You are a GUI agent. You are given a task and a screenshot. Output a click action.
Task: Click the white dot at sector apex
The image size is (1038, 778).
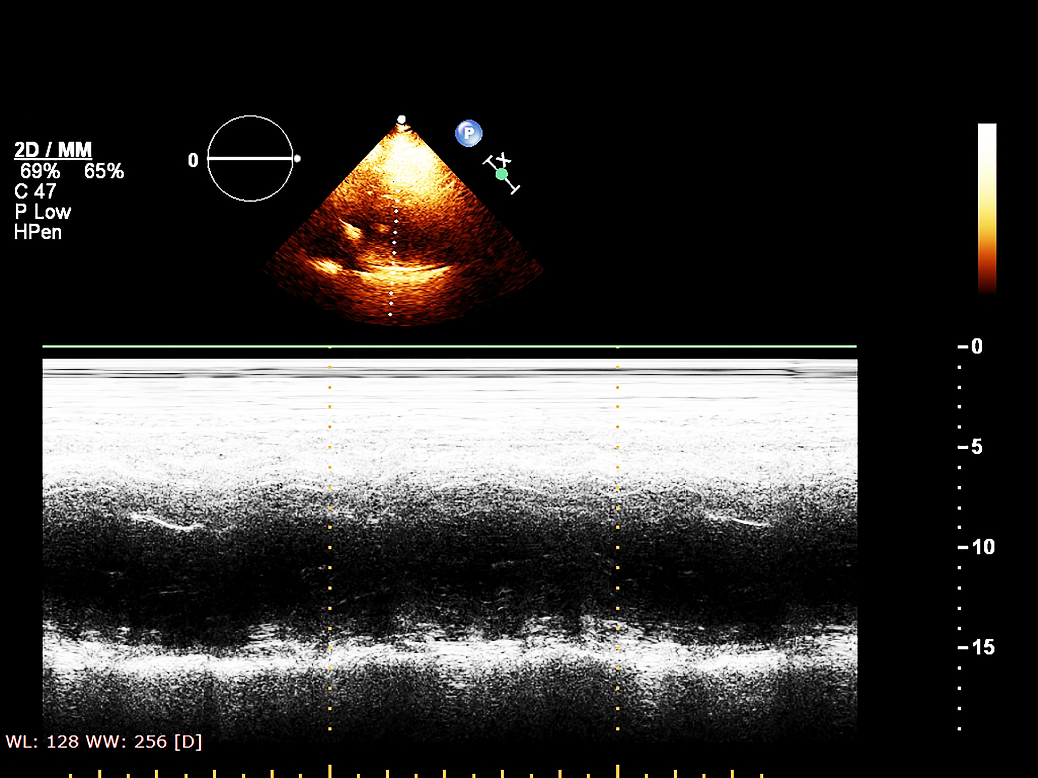point(401,120)
